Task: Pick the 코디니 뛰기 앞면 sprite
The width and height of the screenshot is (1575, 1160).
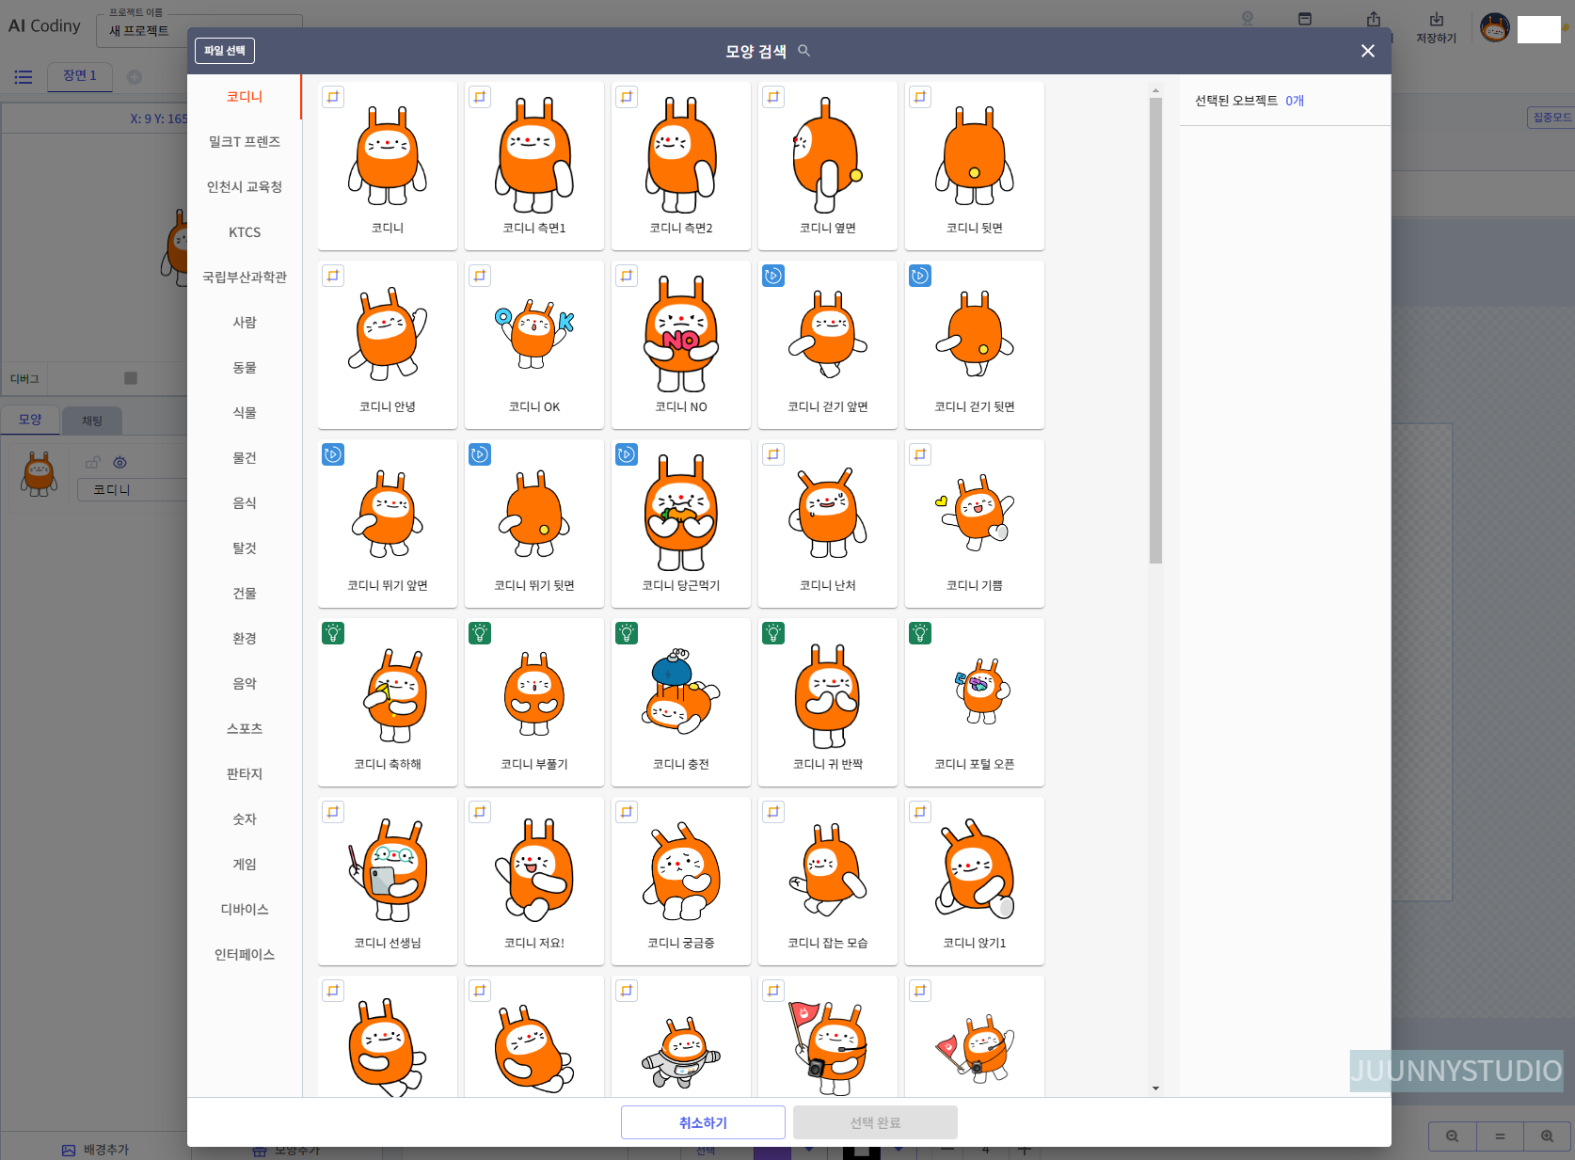Action: pos(388,523)
